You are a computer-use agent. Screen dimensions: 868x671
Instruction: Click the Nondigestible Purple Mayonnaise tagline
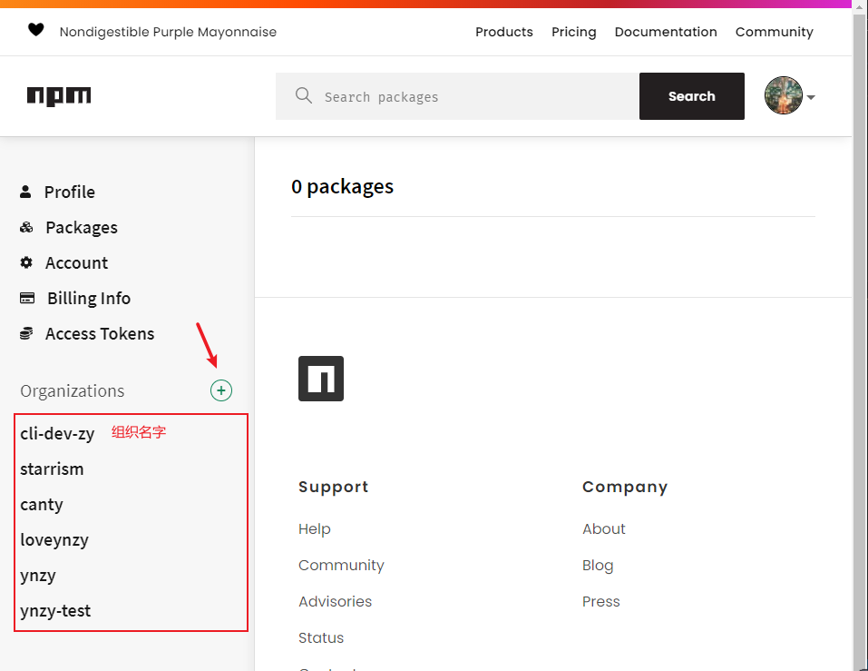point(169,32)
